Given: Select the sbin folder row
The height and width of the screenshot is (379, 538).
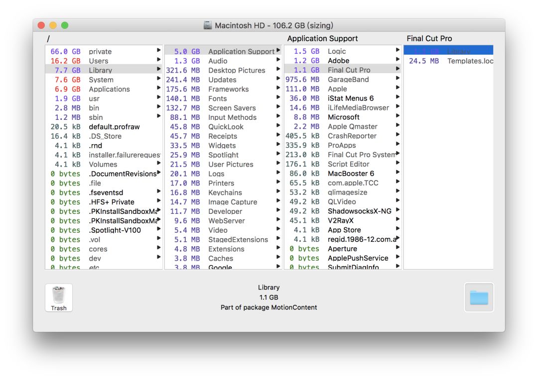Looking at the screenshot, I should [104, 117].
